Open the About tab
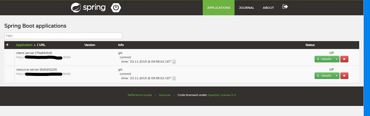 268,8
